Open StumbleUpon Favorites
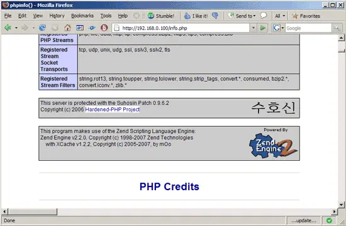The image size is (346, 226). click(306, 16)
